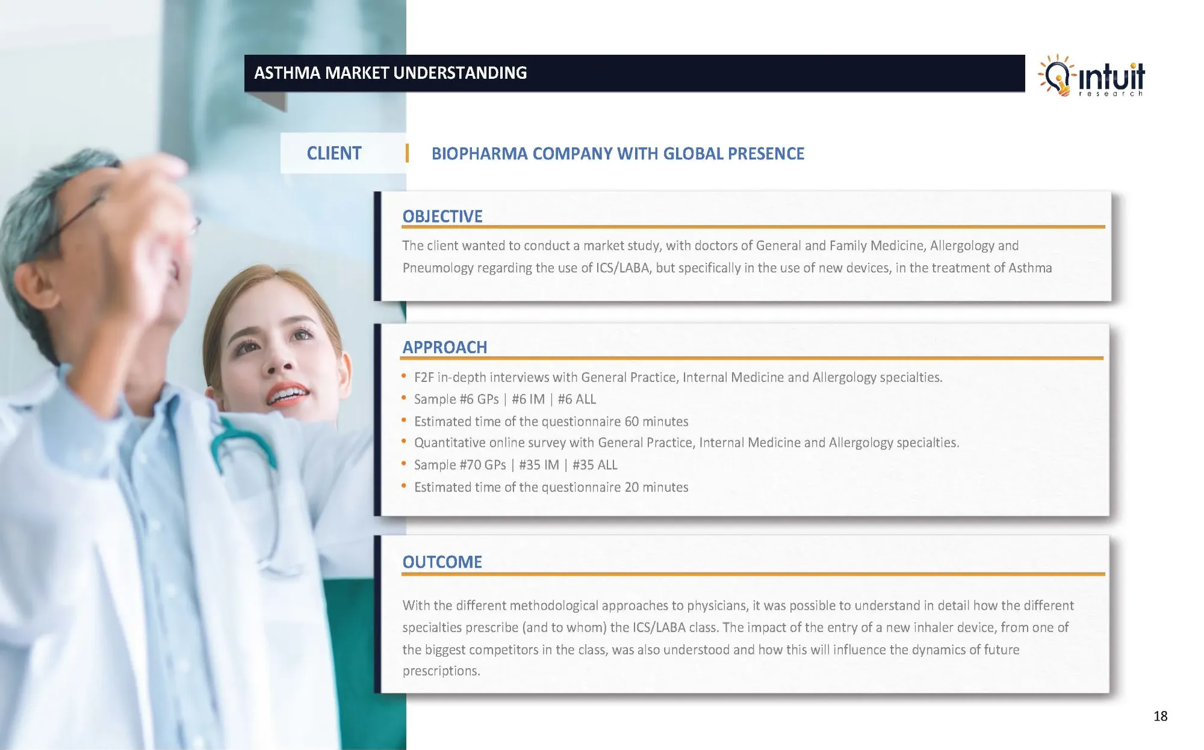The width and height of the screenshot is (1204, 750).
Task: Select the 60 minutes questionnaire bullet
Action: tap(551, 422)
